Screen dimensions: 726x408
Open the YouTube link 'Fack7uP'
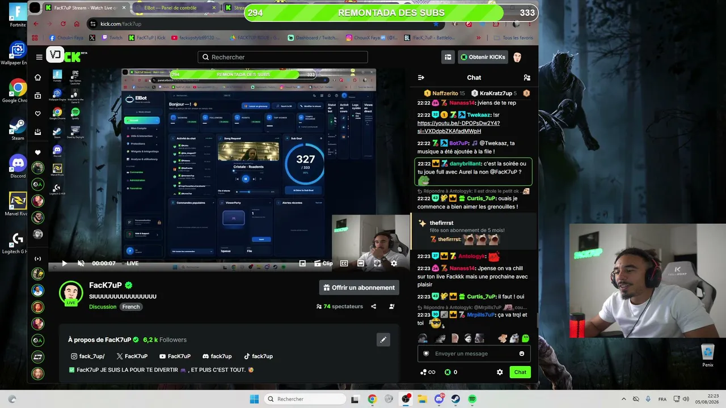pos(175,356)
